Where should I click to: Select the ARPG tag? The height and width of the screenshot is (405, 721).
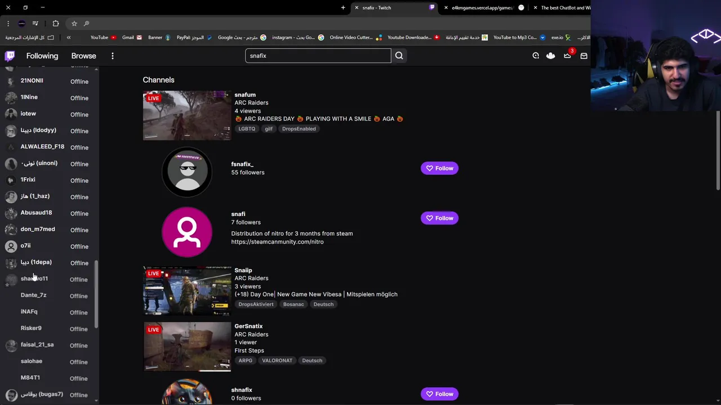tap(245, 361)
